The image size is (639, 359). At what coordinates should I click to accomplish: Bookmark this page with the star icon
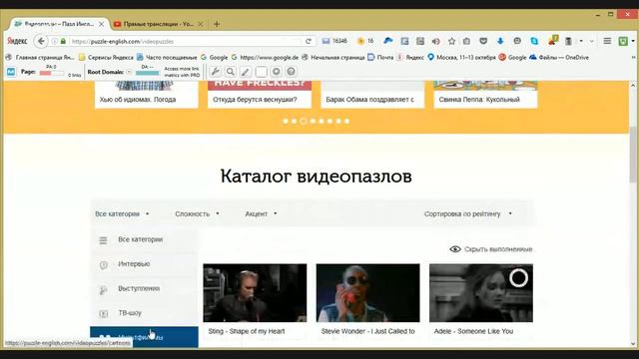(451, 41)
